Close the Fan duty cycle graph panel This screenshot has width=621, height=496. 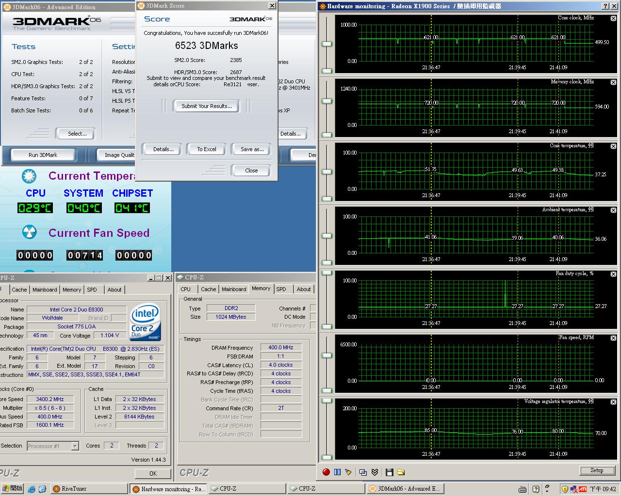[x=613, y=274]
